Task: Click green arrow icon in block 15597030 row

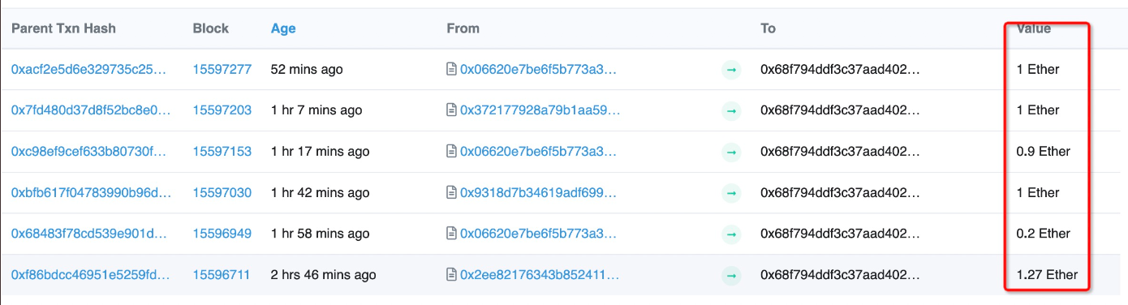Action: tap(731, 193)
